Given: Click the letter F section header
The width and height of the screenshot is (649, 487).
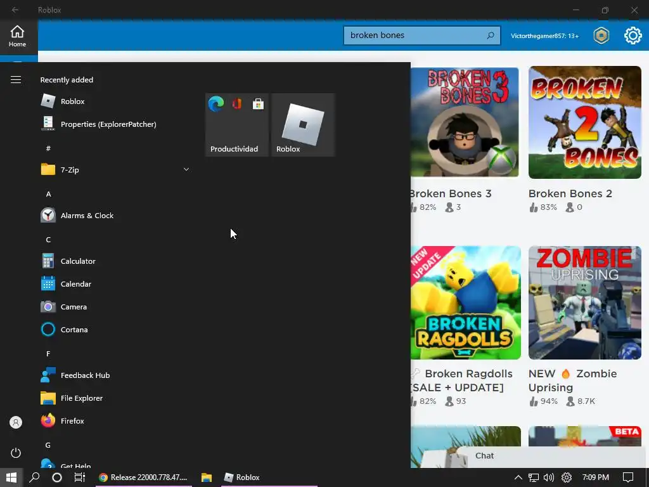Looking at the screenshot, I should coord(48,354).
